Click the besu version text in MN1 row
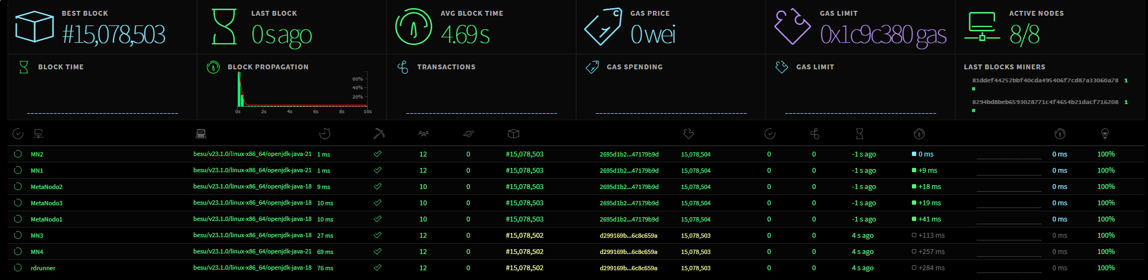The image size is (1148, 280). click(x=252, y=170)
